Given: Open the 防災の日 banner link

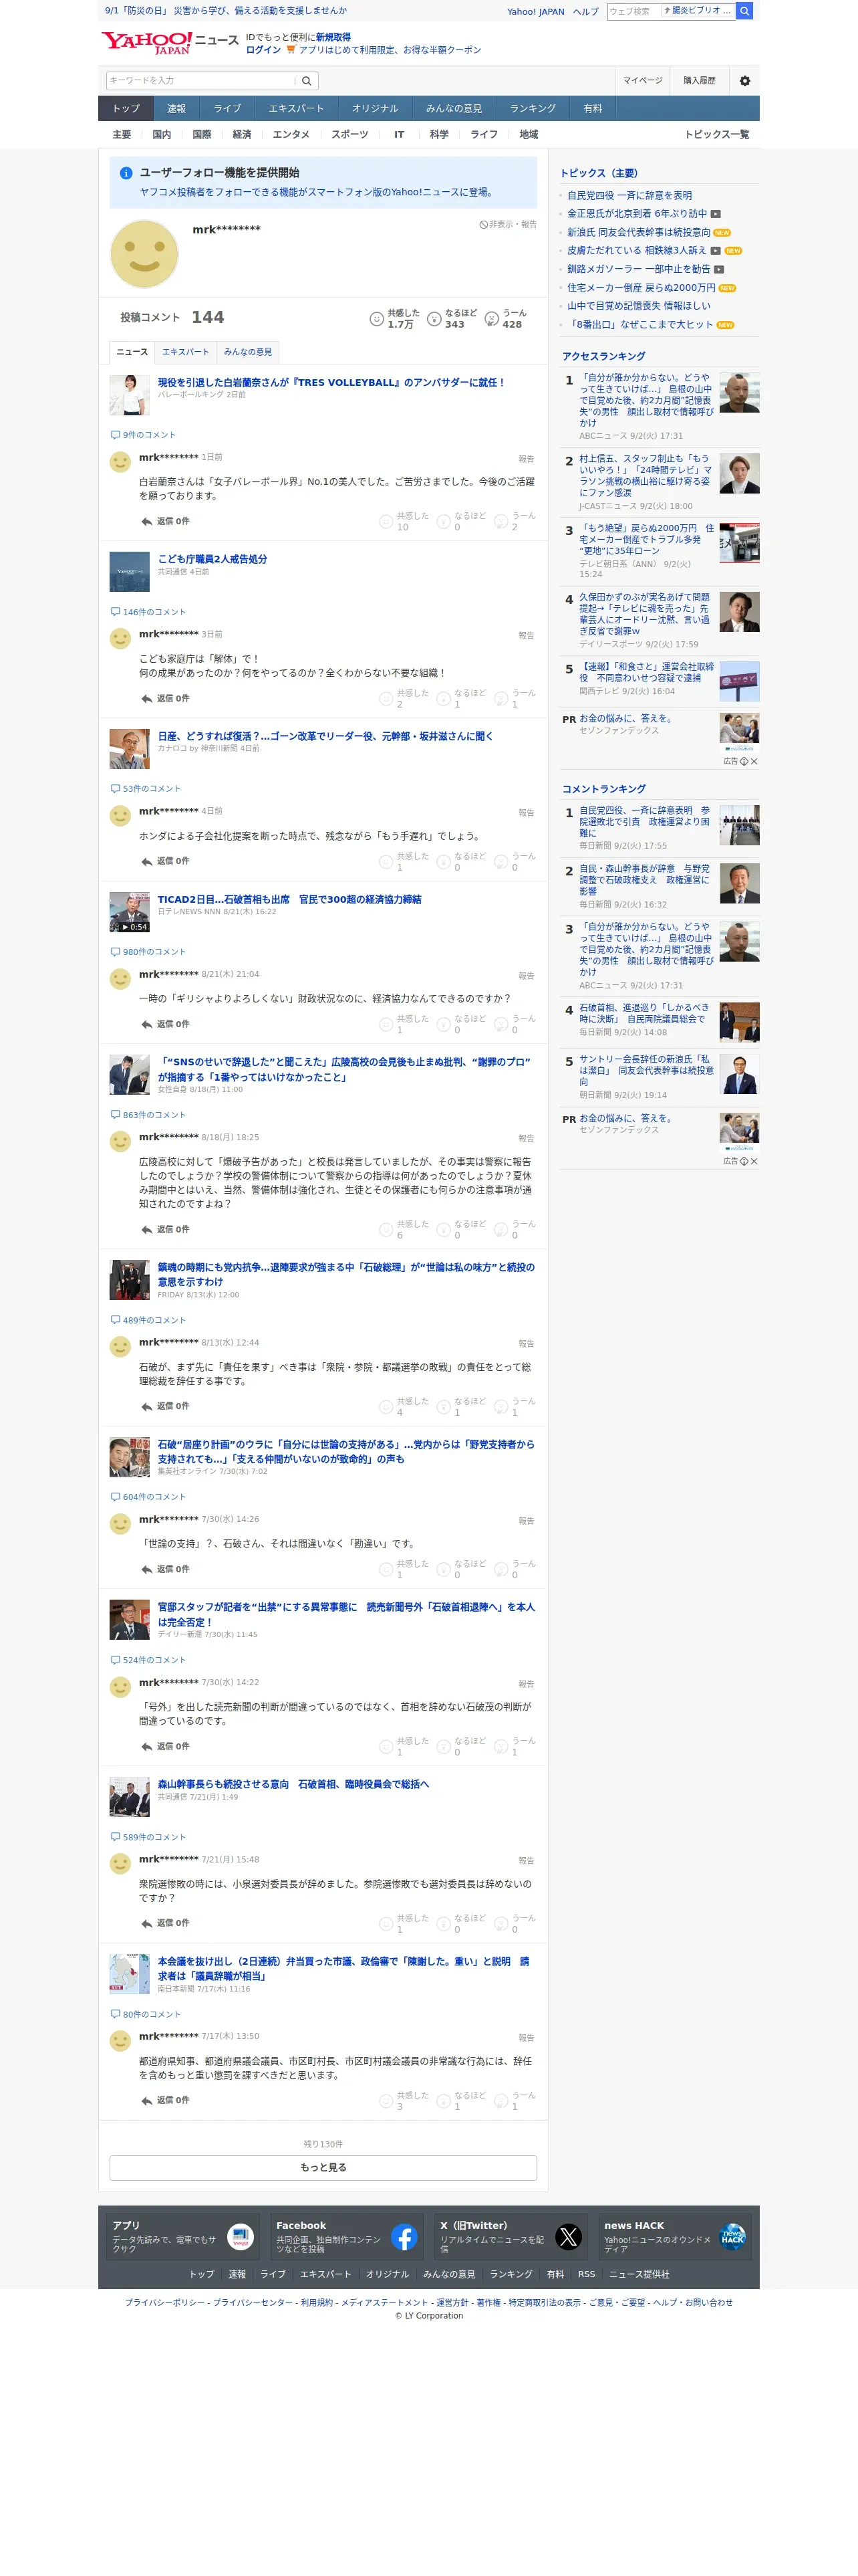Looking at the screenshot, I should pyautogui.click(x=226, y=11).
